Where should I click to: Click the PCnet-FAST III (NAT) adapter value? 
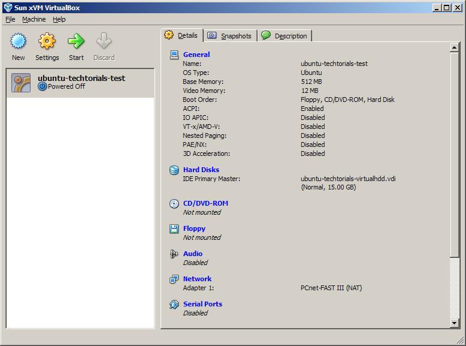[x=331, y=288]
